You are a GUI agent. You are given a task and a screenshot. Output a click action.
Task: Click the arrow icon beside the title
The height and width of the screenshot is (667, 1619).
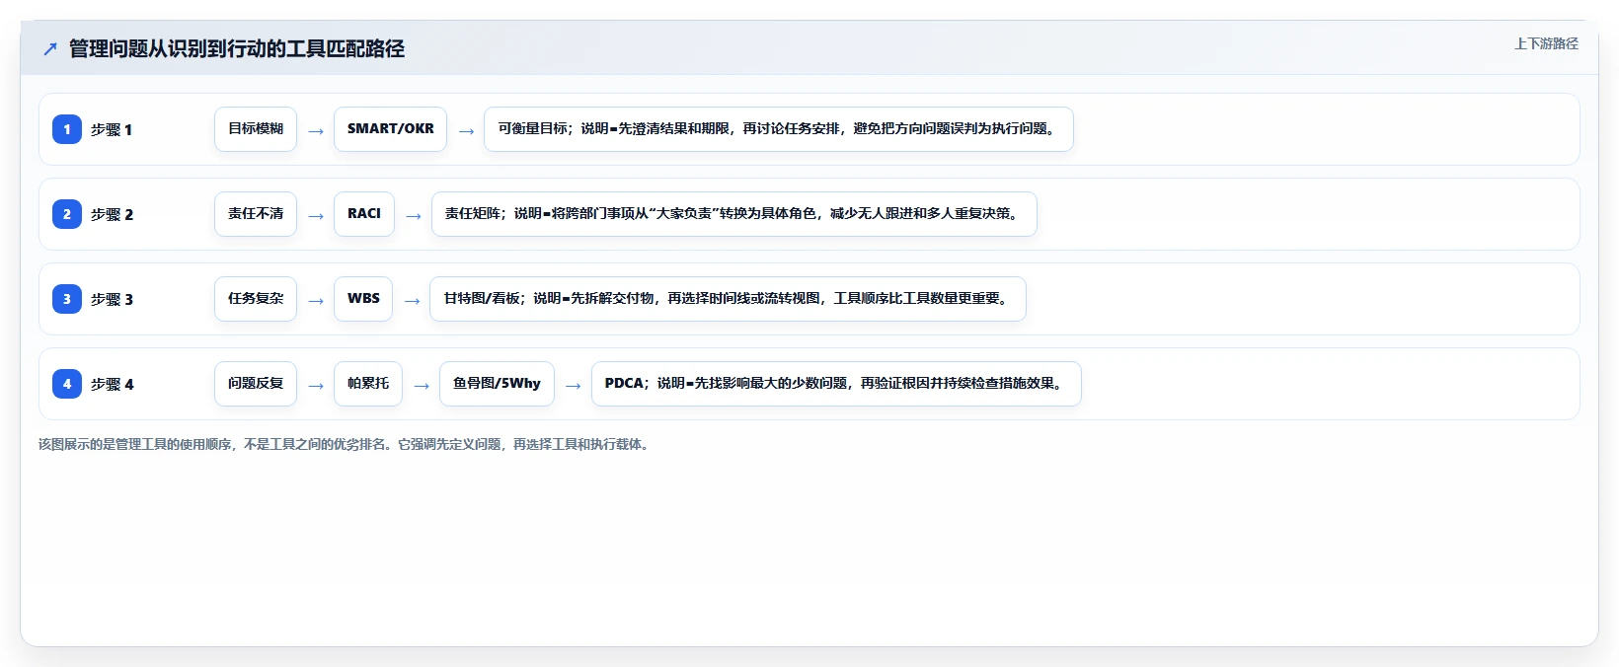(x=50, y=48)
